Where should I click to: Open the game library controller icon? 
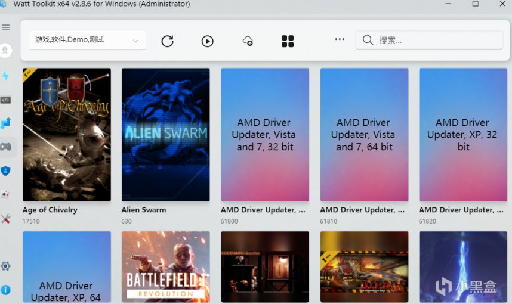(x=5, y=147)
